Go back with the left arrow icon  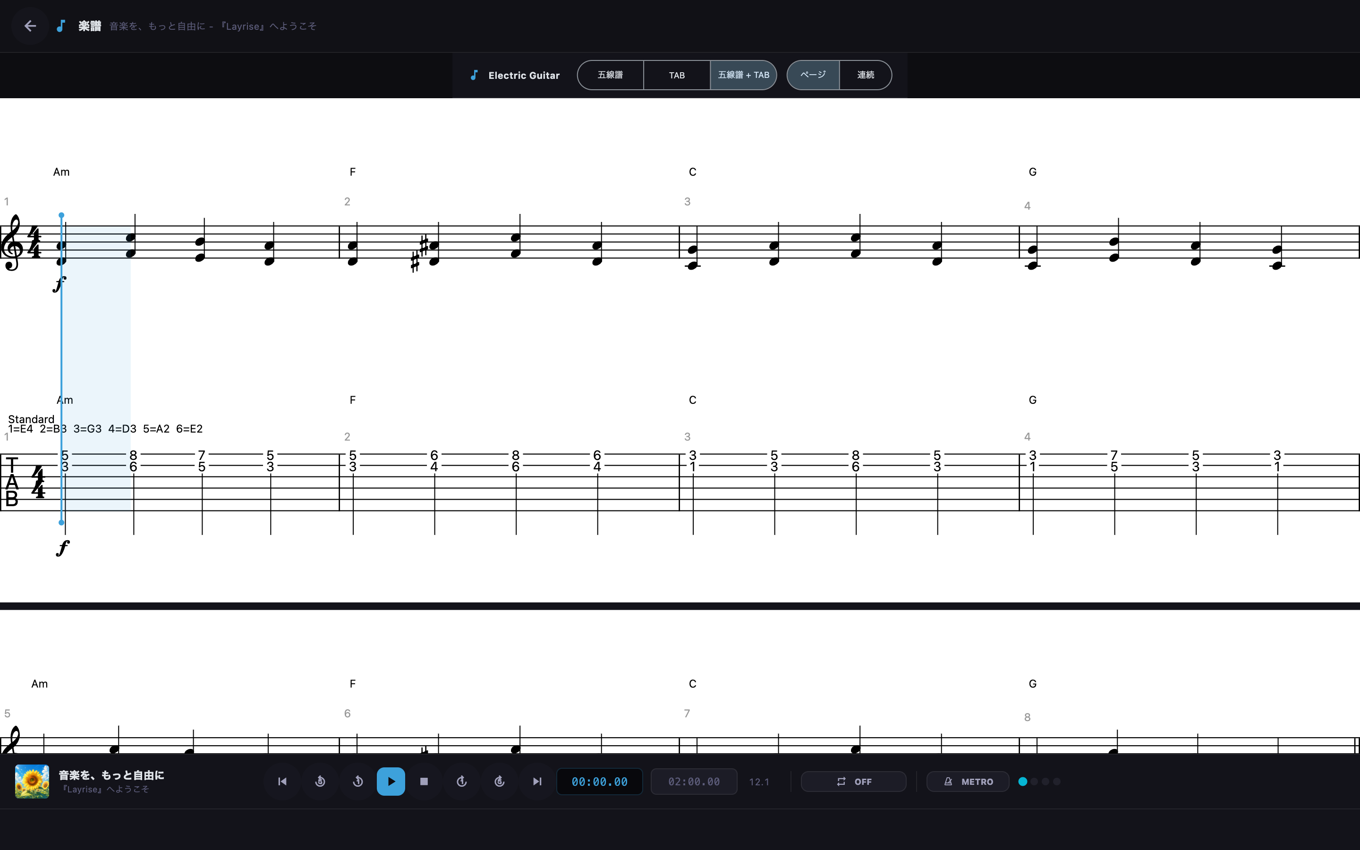coord(30,26)
